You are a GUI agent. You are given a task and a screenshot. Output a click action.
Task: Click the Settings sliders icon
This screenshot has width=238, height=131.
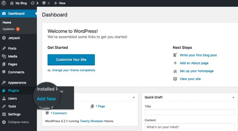(4, 114)
